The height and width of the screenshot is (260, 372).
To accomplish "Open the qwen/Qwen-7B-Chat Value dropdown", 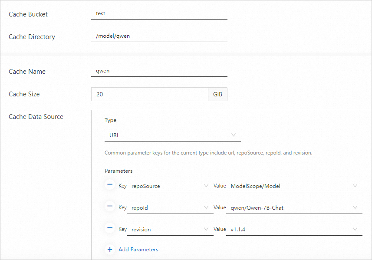I will click(355, 207).
